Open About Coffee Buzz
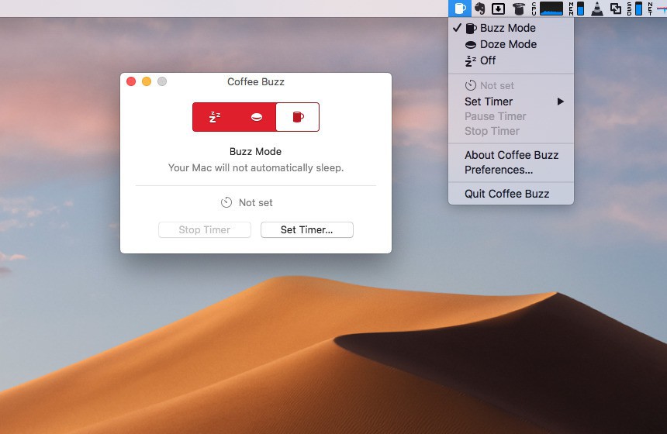Image resolution: width=667 pixels, height=434 pixels. [x=511, y=155]
